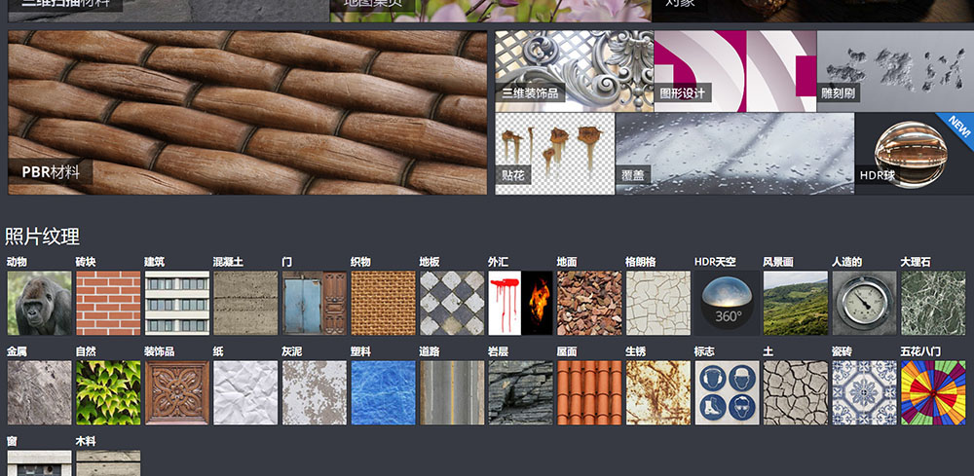The width and height of the screenshot is (974, 476).
Task: Click the 照片纹理 section heading
Action: (x=42, y=237)
